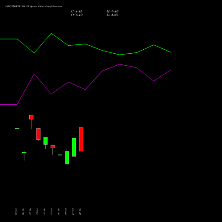Screen dimensions: 222x222
Task: Click the open value 'O: 6.40'
Action: pyautogui.click(x=77, y=15)
